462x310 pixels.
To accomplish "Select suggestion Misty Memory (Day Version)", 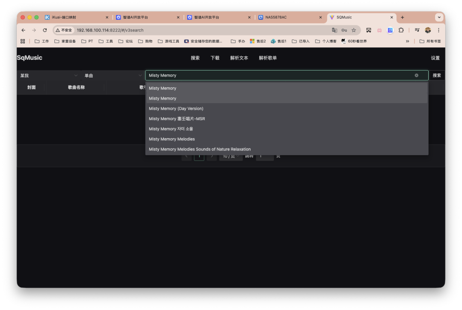I will 176,108.
